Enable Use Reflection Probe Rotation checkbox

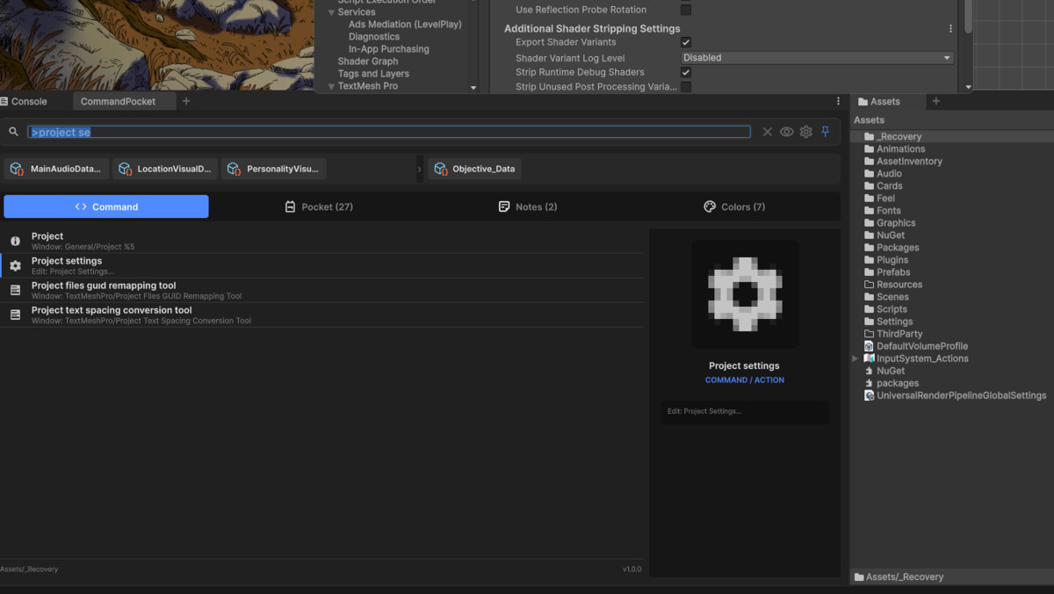pyautogui.click(x=686, y=10)
